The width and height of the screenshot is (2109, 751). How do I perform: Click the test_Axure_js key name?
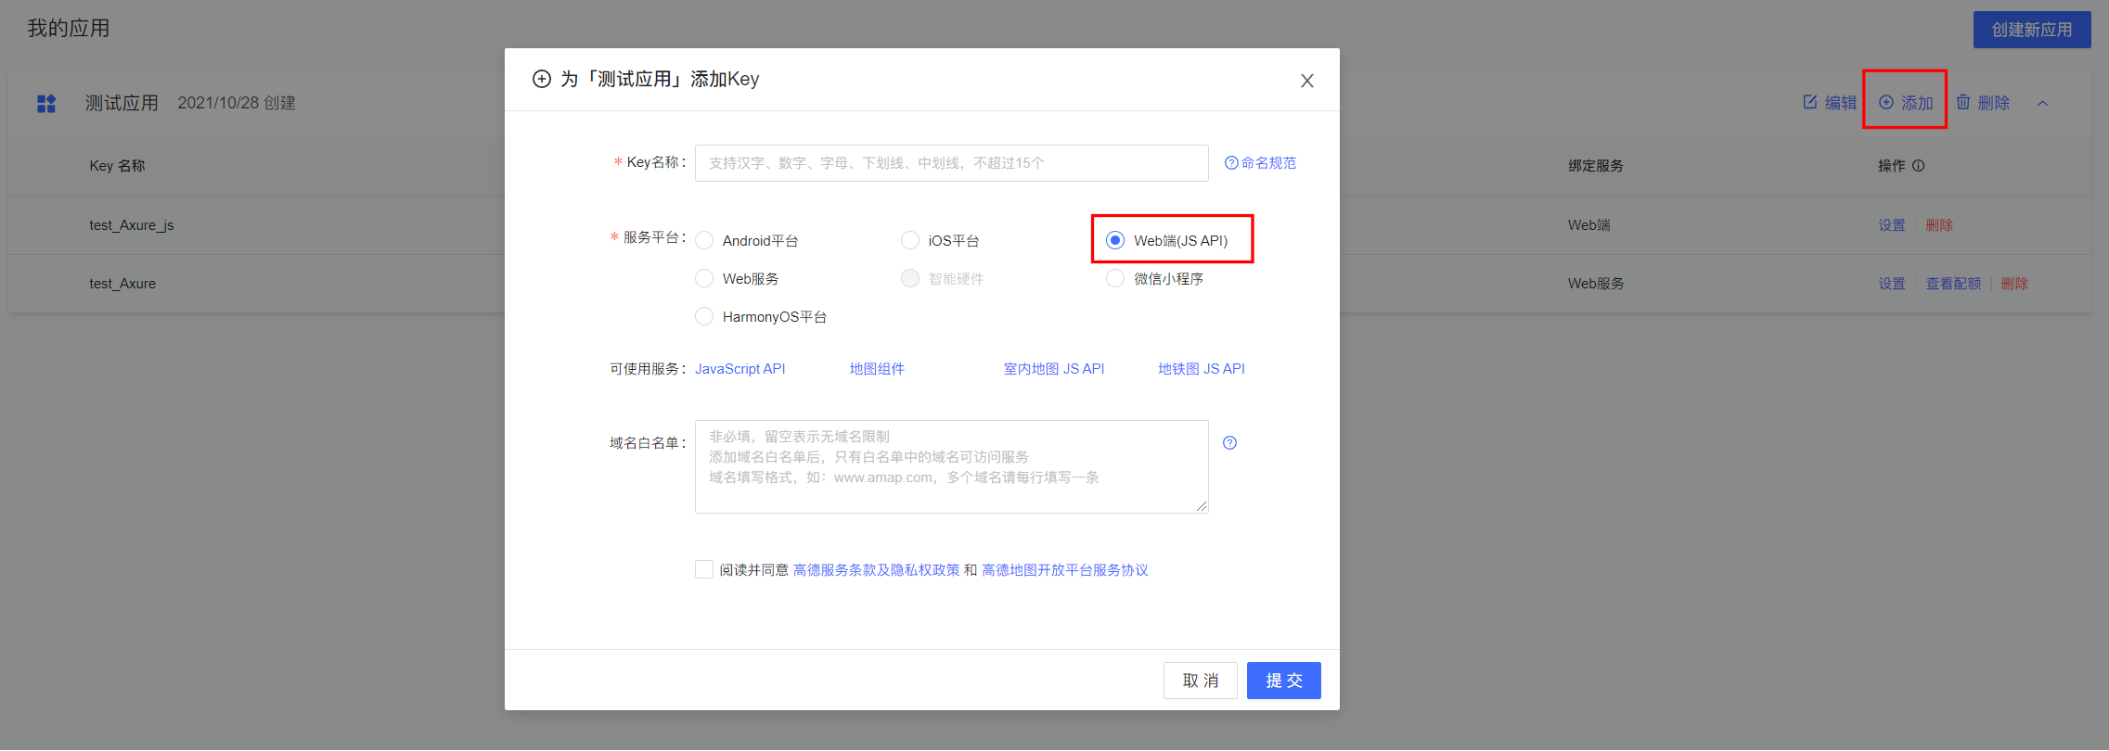(x=132, y=225)
